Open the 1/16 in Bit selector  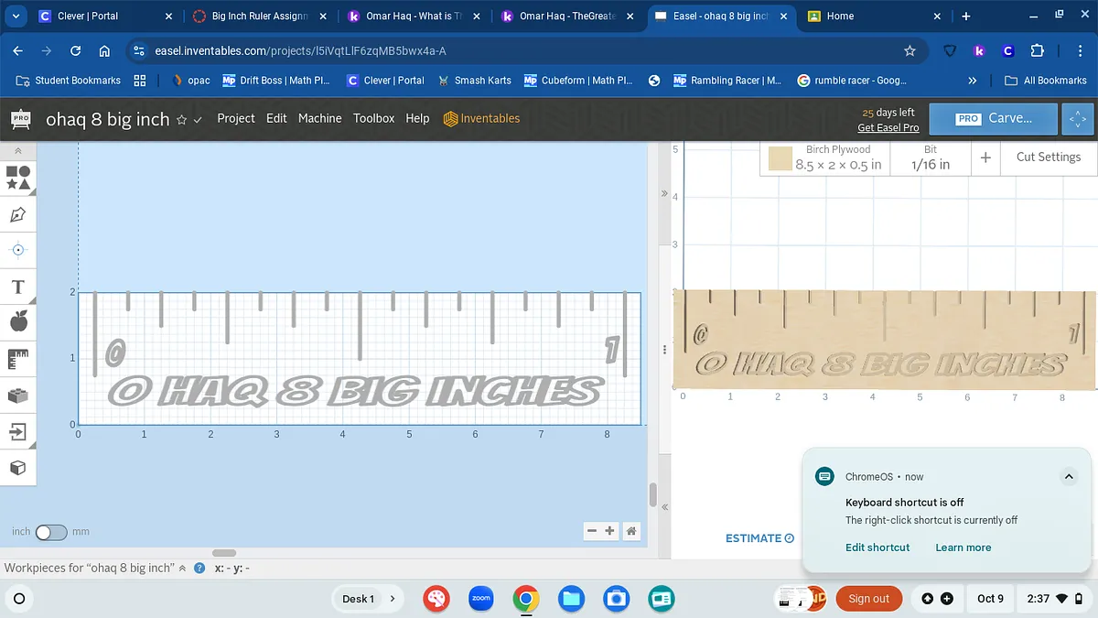pyautogui.click(x=930, y=158)
